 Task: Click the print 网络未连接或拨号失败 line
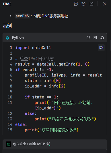65,119
